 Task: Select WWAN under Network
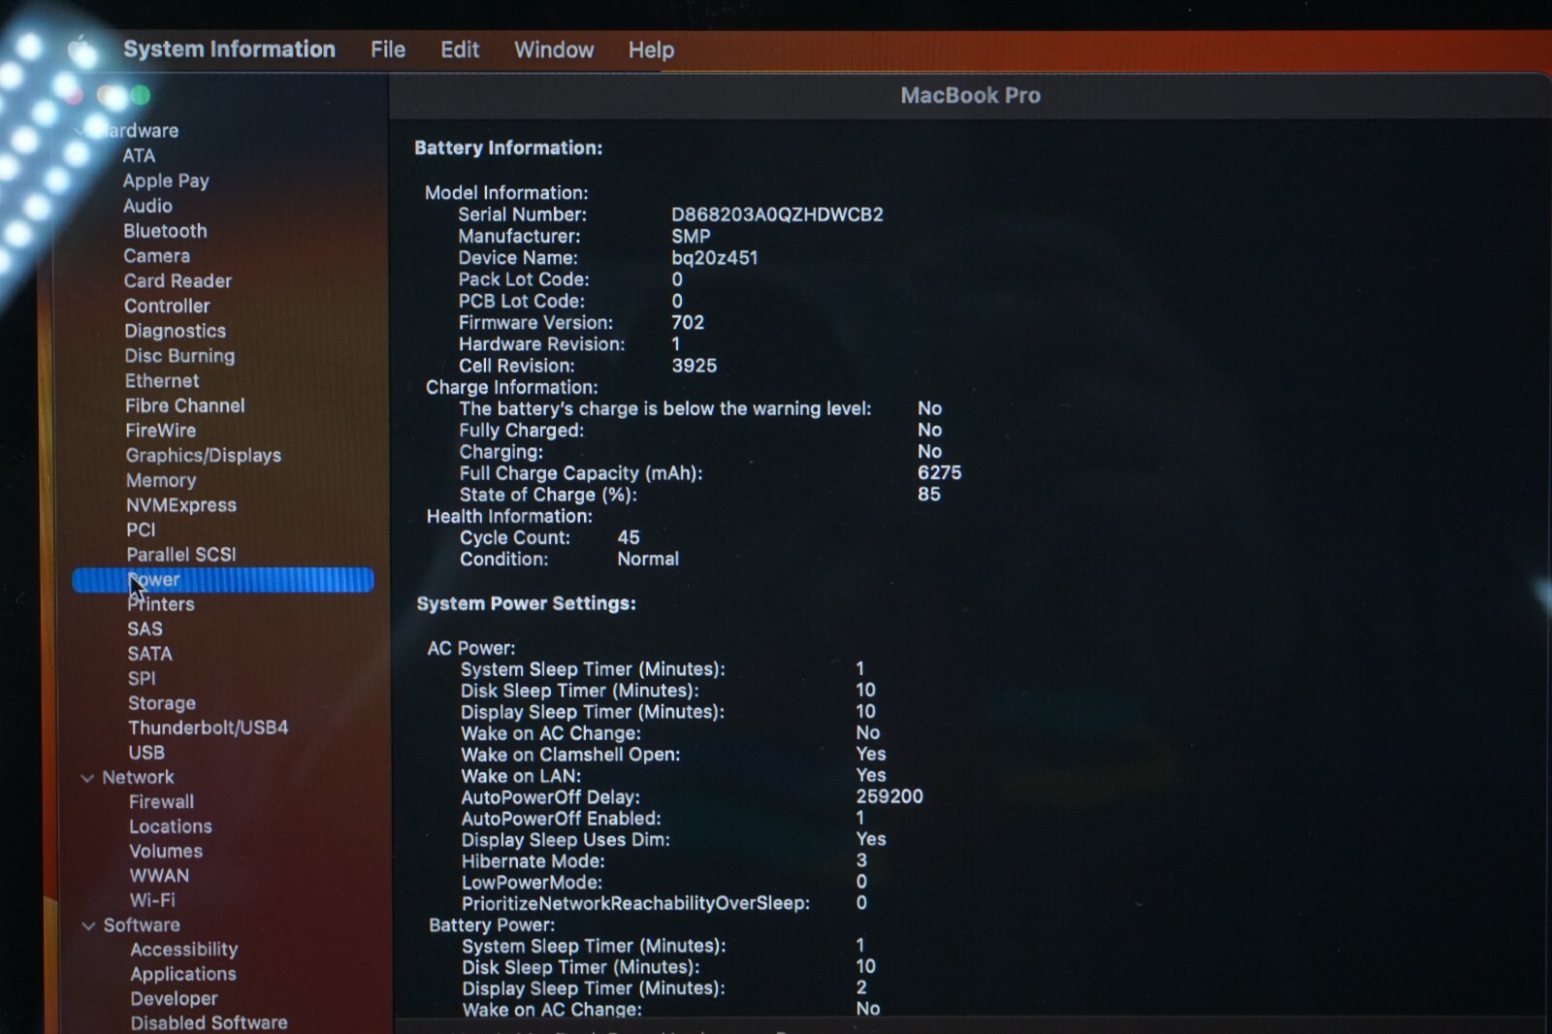pyautogui.click(x=159, y=876)
